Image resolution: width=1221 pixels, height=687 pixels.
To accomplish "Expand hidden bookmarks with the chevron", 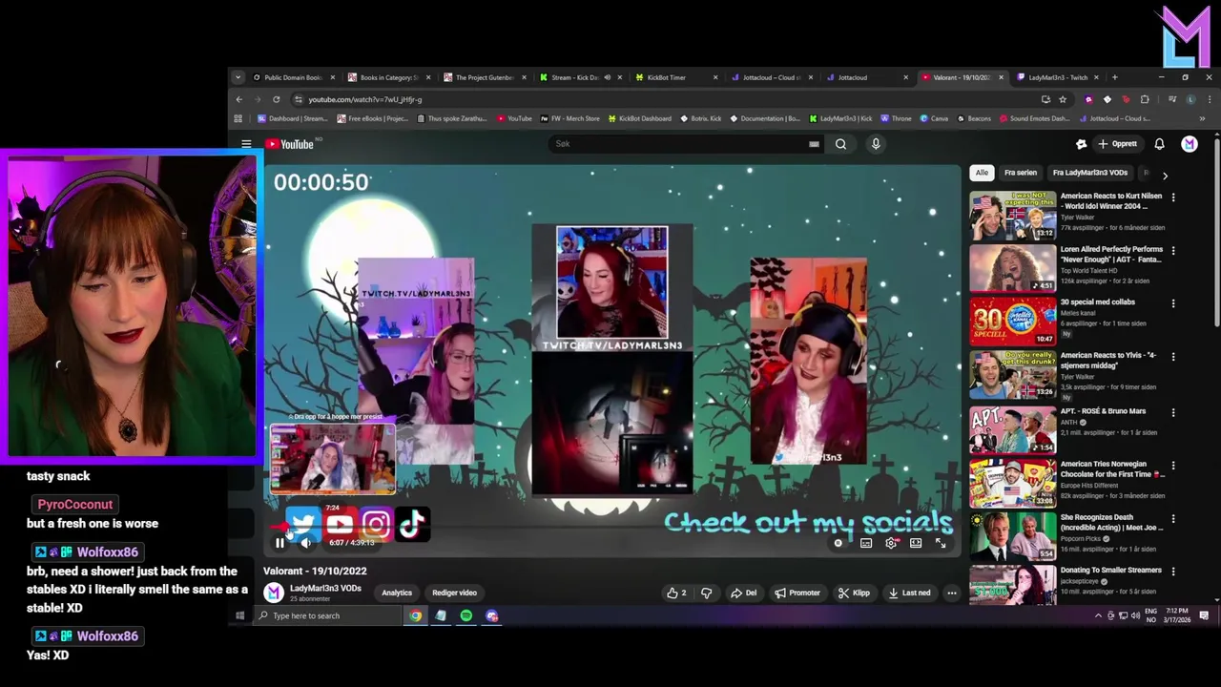I will (1202, 118).
